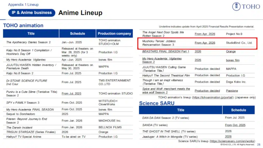Select 'TOHO animation STUDIO×OLM' production cell

pos(109,42)
